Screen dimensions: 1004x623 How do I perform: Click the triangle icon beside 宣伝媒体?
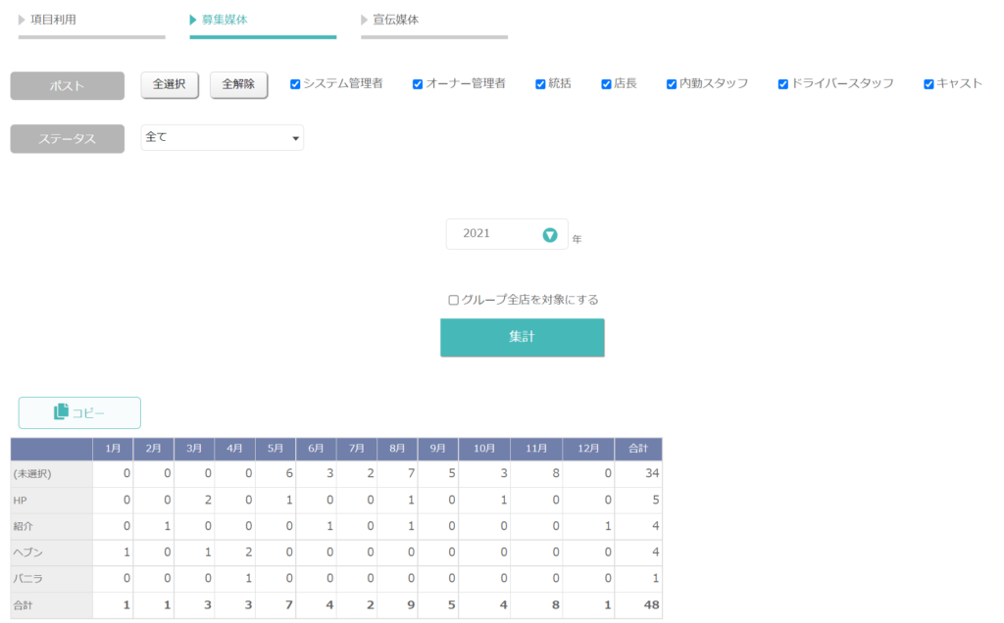point(365,20)
